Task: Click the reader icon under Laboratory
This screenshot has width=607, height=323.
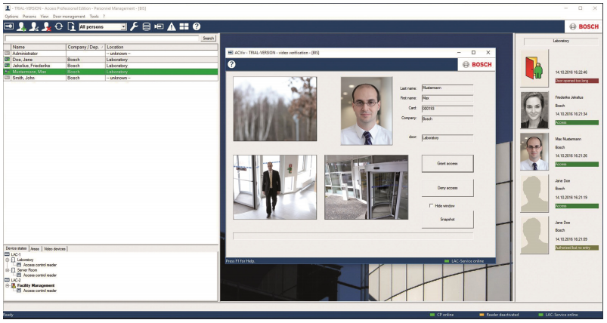Action: click(x=19, y=265)
